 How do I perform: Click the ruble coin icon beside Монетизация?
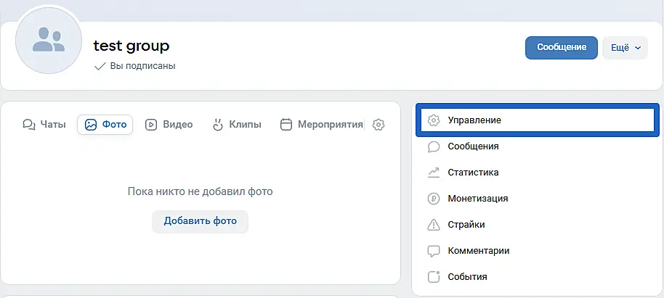point(434,199)
